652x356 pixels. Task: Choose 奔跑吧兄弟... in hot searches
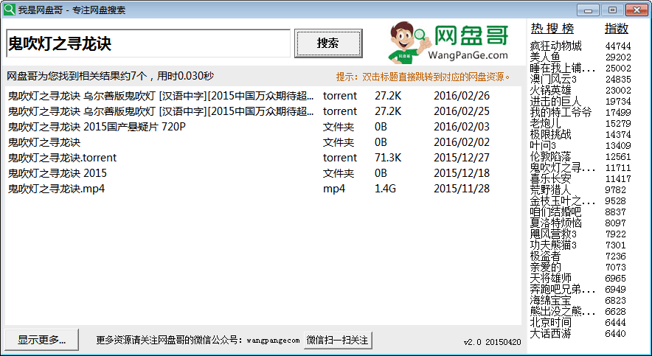(563, 289)
